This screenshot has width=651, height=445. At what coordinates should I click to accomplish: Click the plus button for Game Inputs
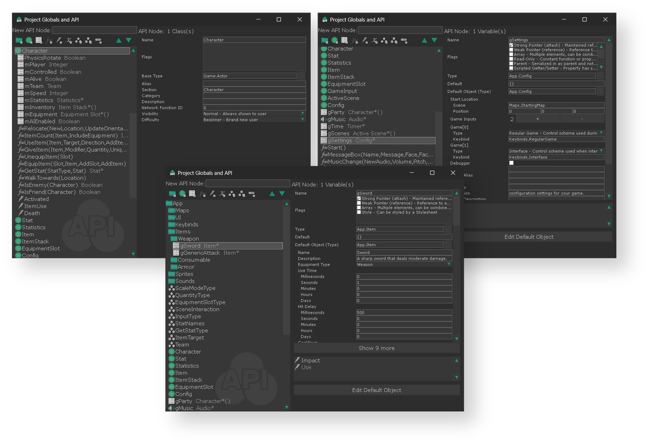point(538,119)
